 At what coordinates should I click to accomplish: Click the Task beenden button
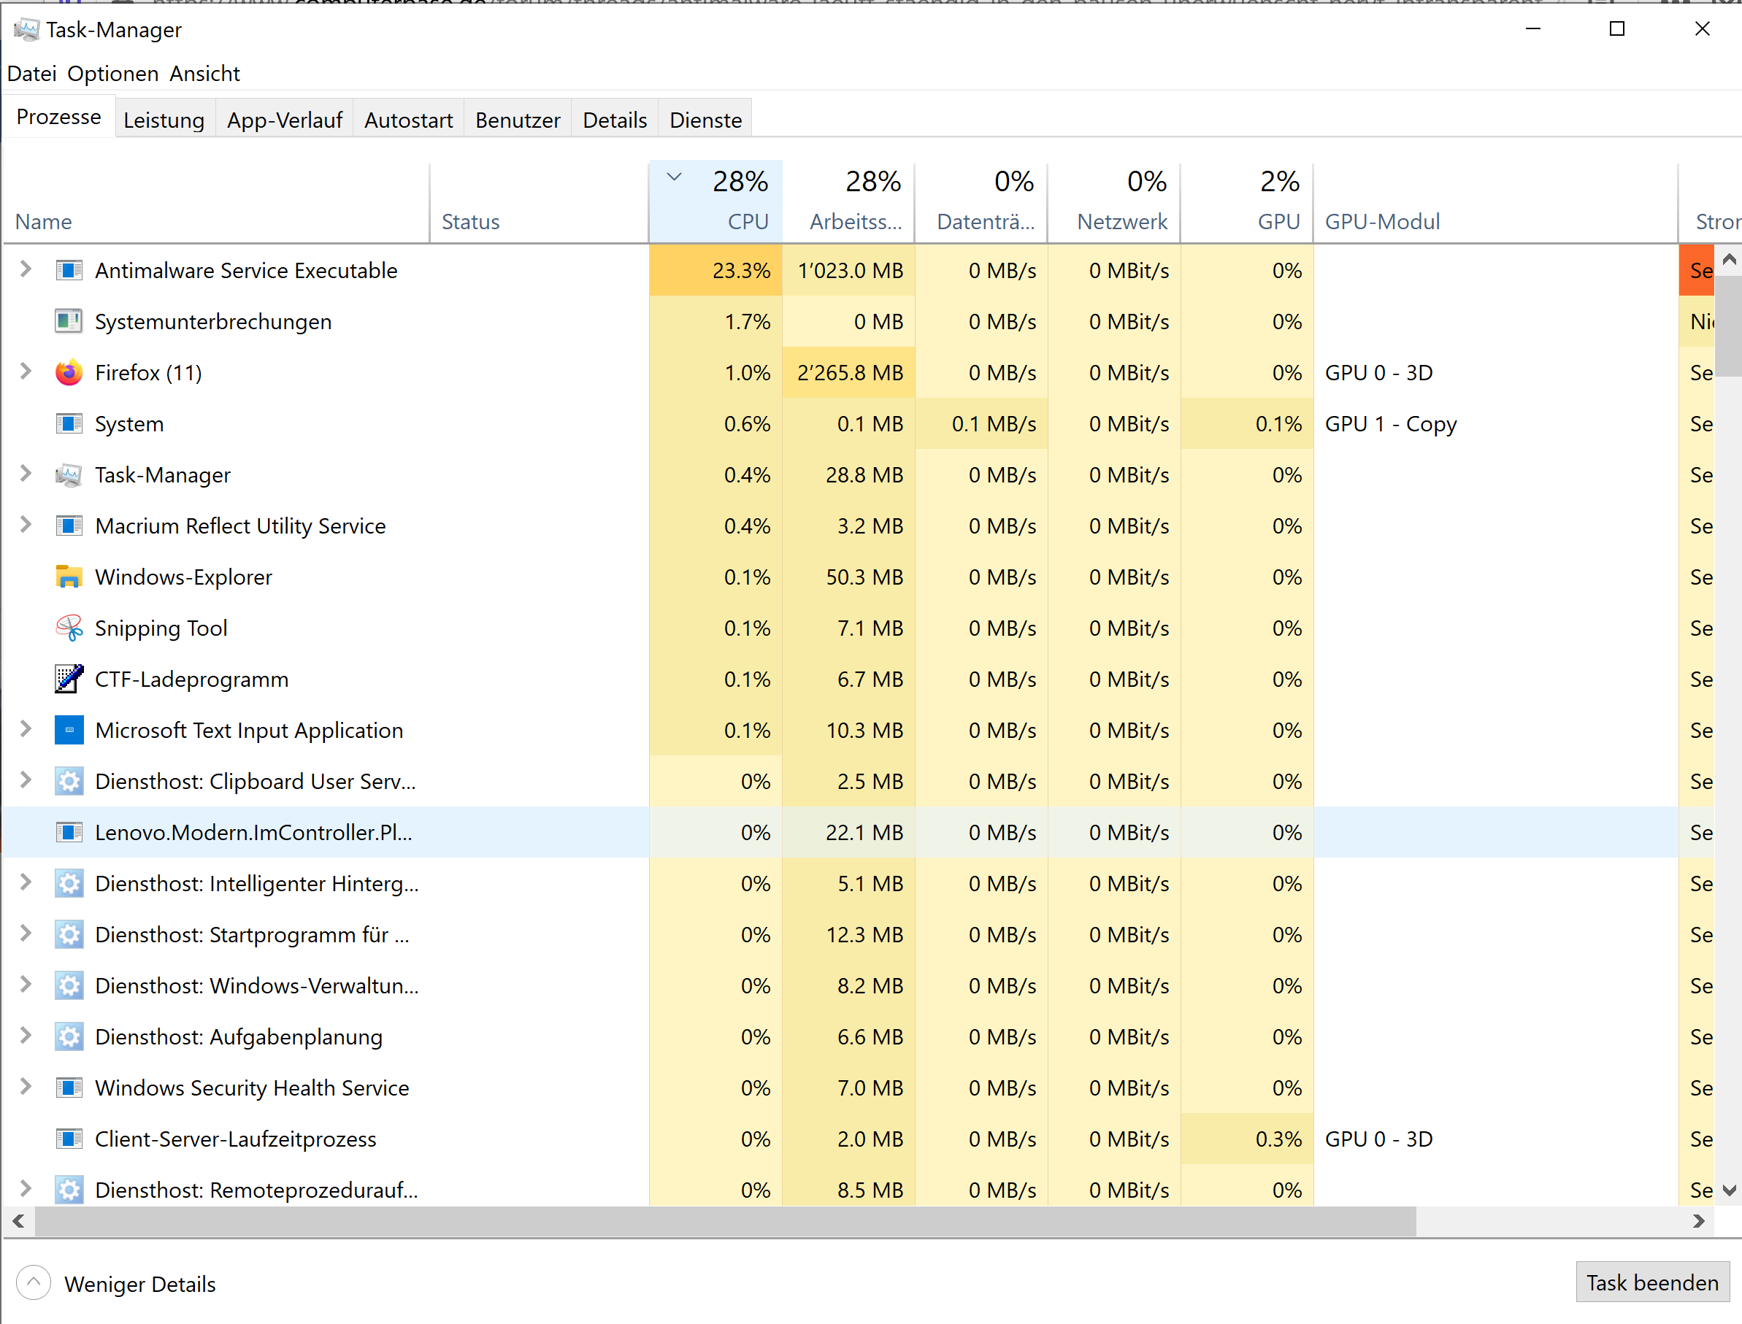[1651, 1282]
